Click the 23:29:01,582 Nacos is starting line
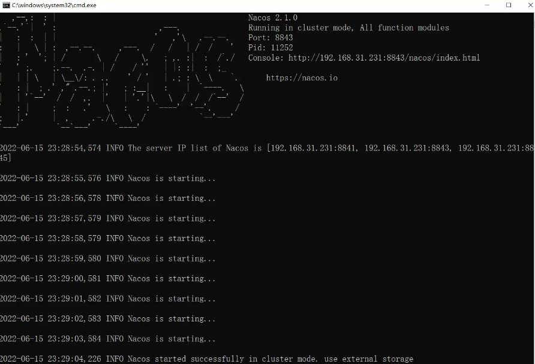 (x=108, y=299)
